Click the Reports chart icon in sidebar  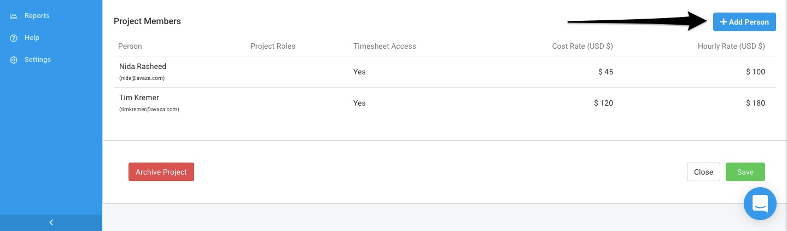pyautogui.click(x=14, y=16)
